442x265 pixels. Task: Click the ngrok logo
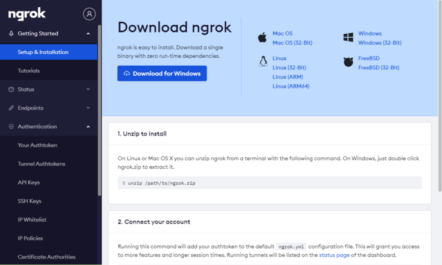tap(27, 14)
